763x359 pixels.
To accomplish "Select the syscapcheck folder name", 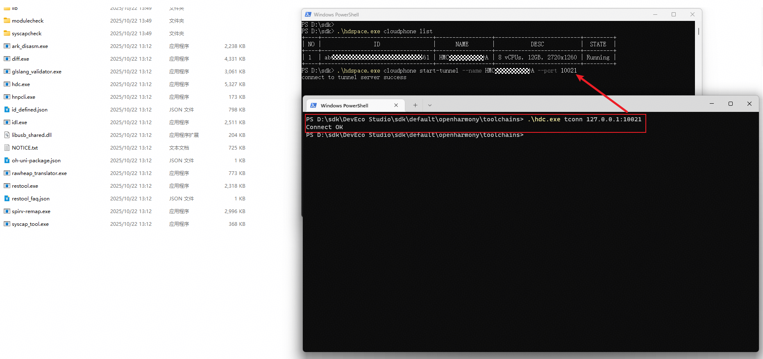I will tap(27, 33).
